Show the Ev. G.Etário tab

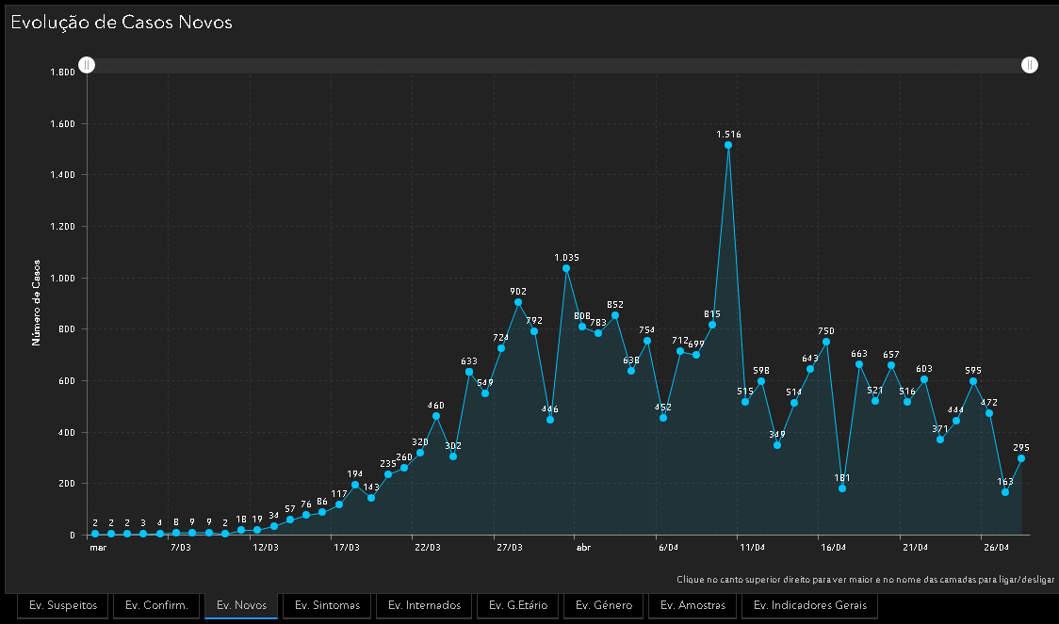coord(518,605)
